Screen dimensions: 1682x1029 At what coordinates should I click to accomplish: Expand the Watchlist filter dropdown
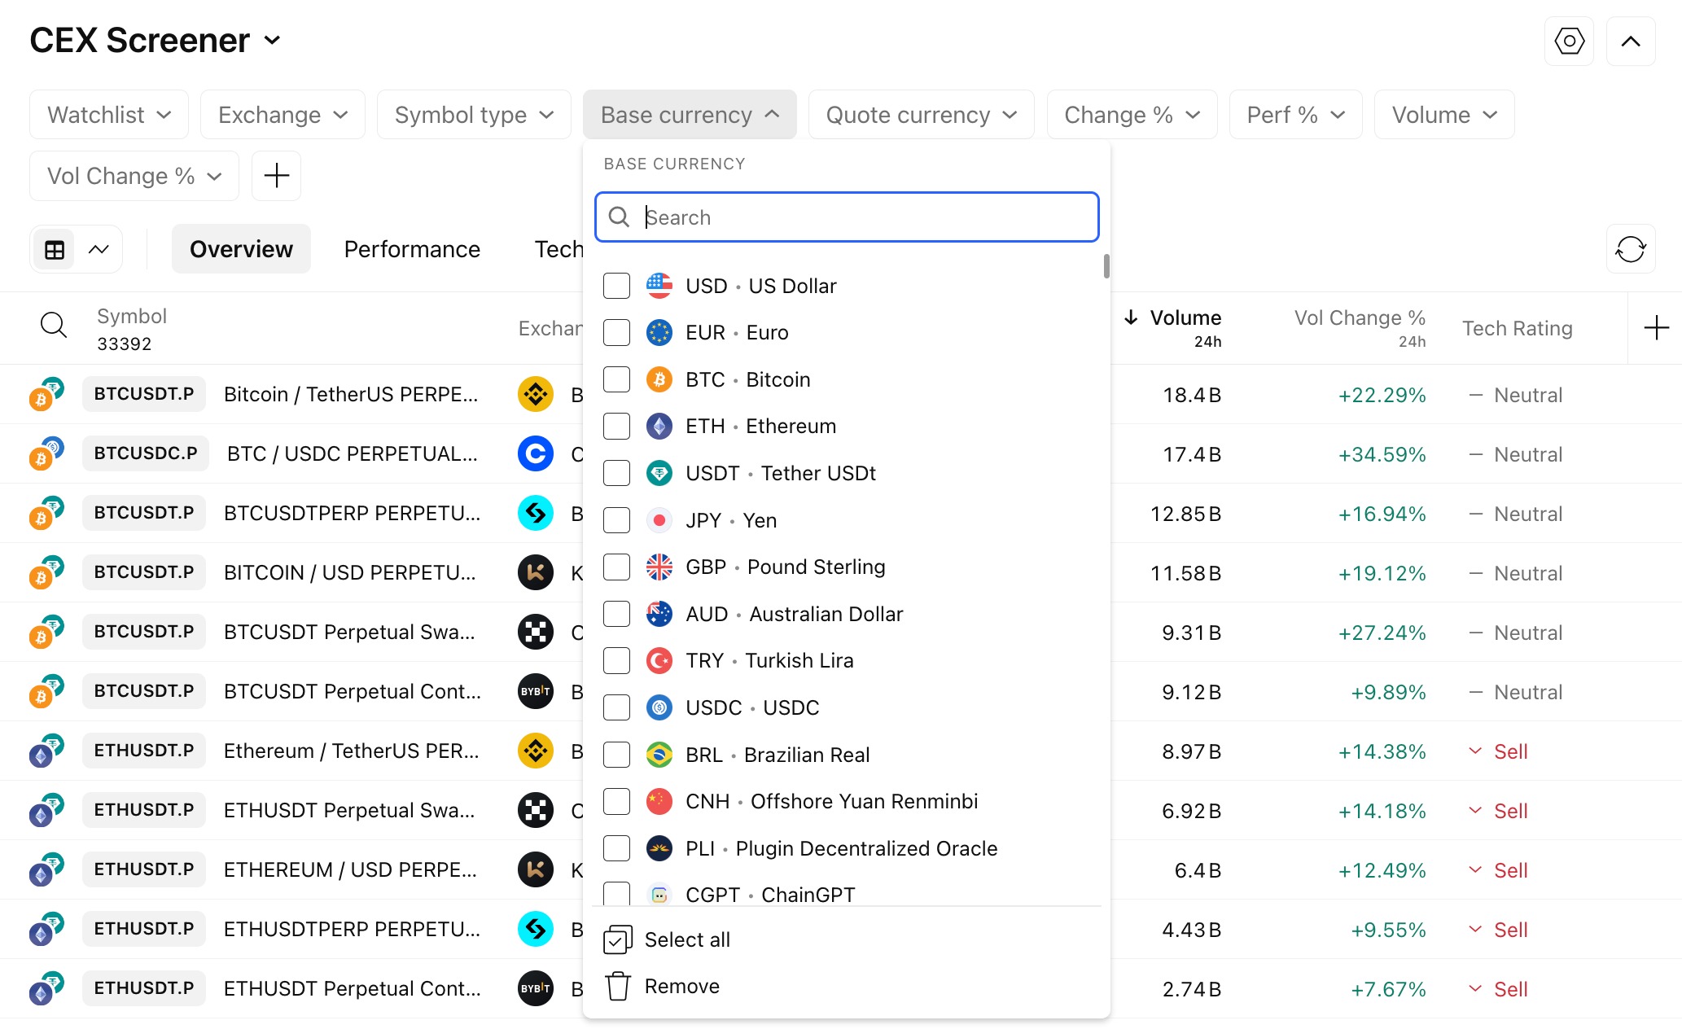(109, 115)
